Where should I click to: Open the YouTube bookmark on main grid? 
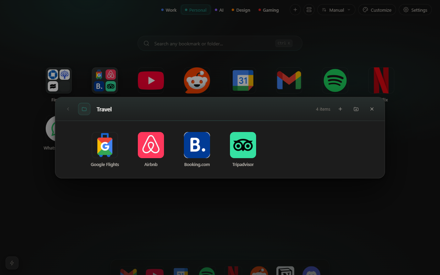(x=151, y=80)
